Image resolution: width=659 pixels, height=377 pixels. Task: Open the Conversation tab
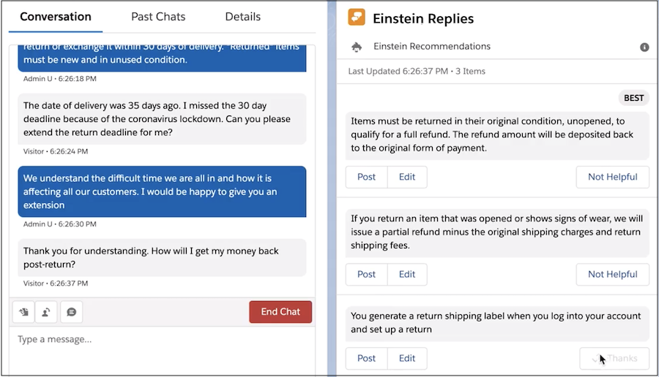coord(56,17)
